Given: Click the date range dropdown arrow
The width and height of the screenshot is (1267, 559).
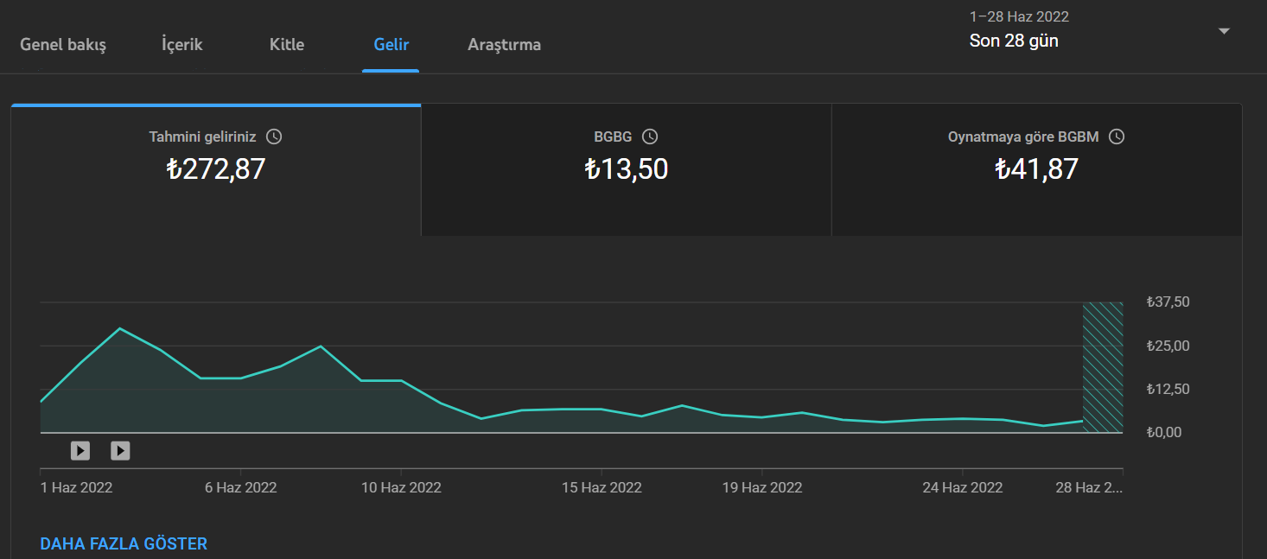Looking at the screenshot, I should pos(1224,31).
